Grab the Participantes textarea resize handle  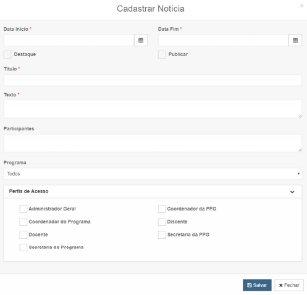tap(300, 150)
